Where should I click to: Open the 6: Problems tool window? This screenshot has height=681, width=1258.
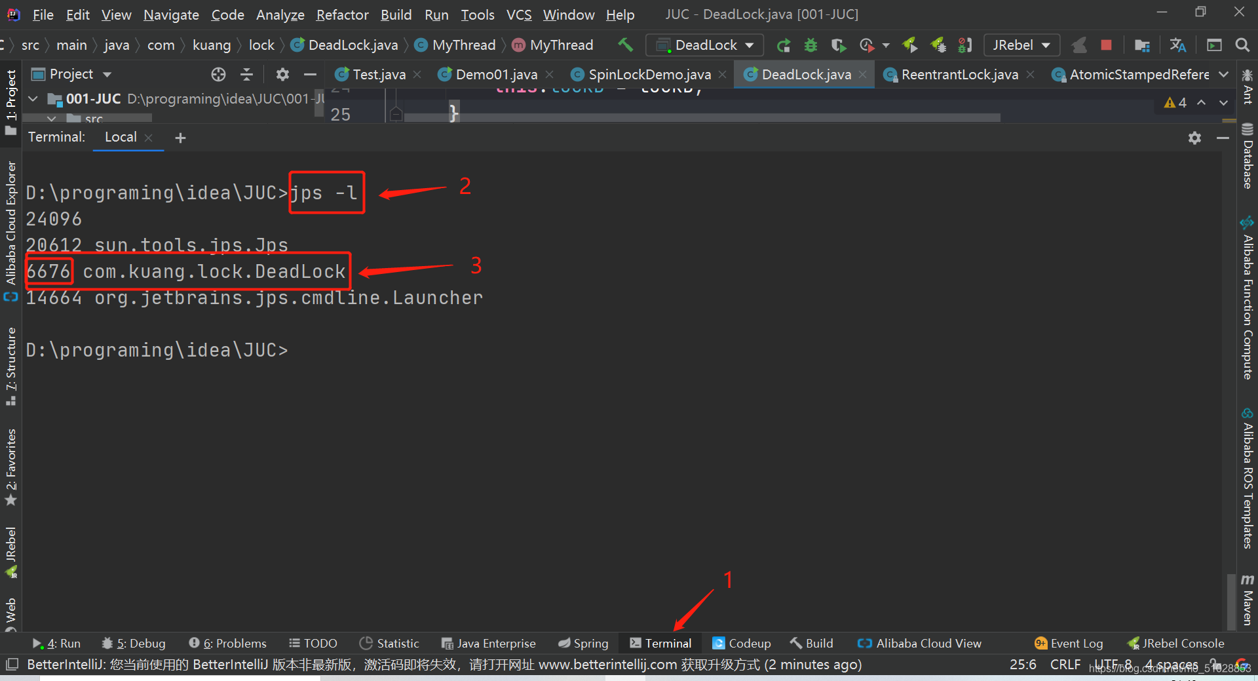tap(228, 644)
